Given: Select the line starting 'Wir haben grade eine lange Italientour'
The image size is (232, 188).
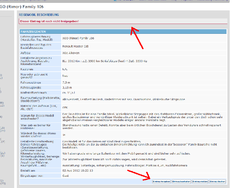Looking at the screenshot, I should pos(126,154).
